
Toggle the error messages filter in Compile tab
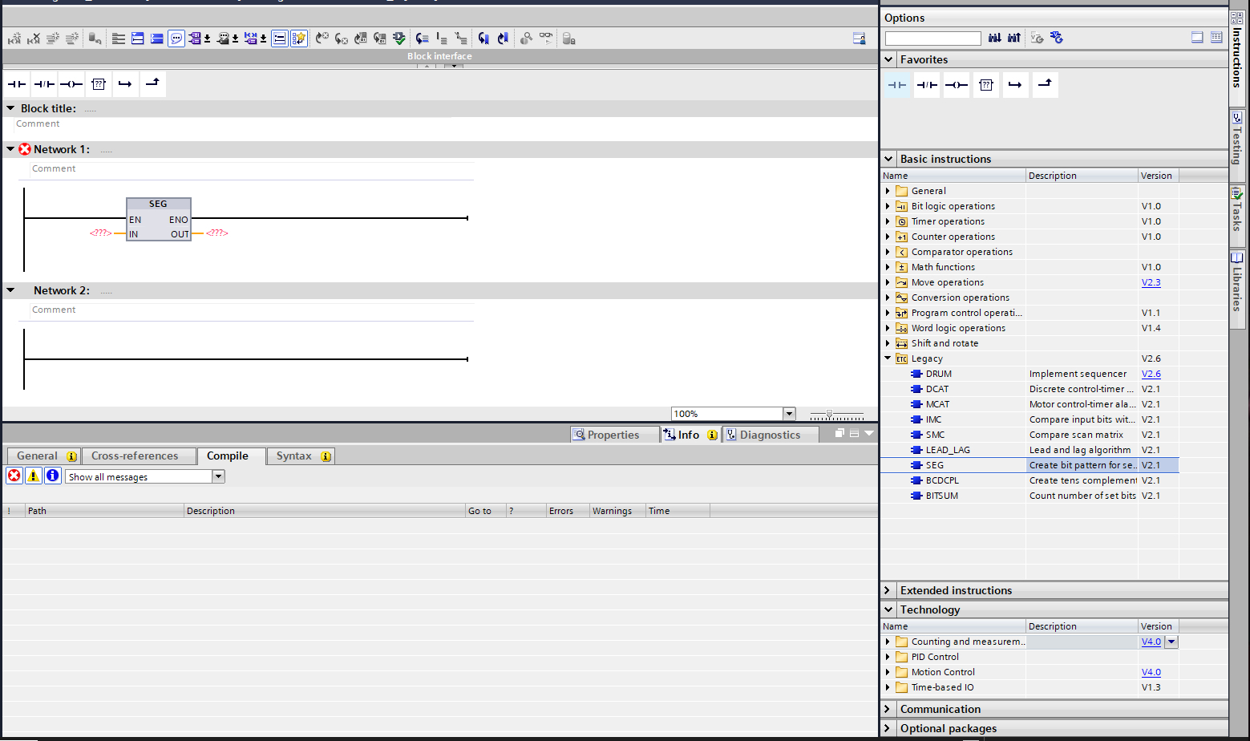point(14,476)
